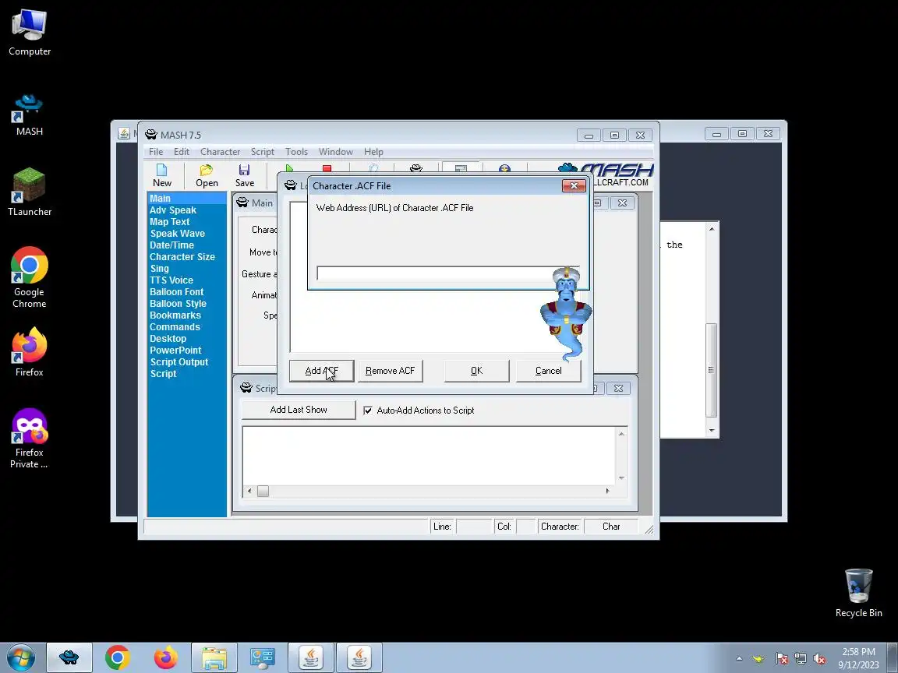Select Script in the sidebar
898x673 pixels.
(x=163, y=374)
